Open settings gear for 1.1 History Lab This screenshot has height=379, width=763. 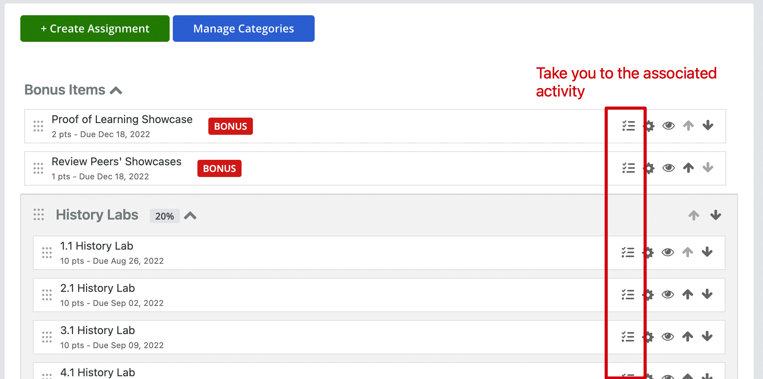coord(648,252)
